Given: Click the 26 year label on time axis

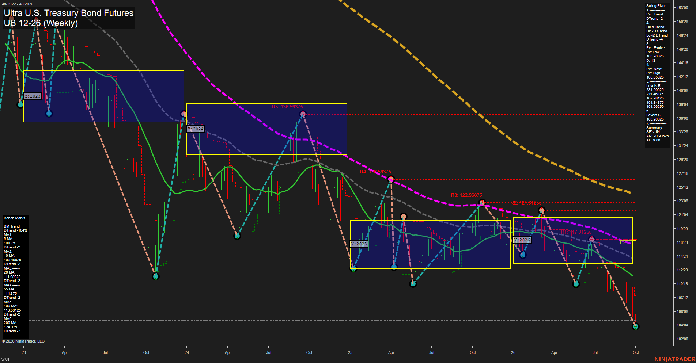Looking at the screenshot, I should click(513, 352).
